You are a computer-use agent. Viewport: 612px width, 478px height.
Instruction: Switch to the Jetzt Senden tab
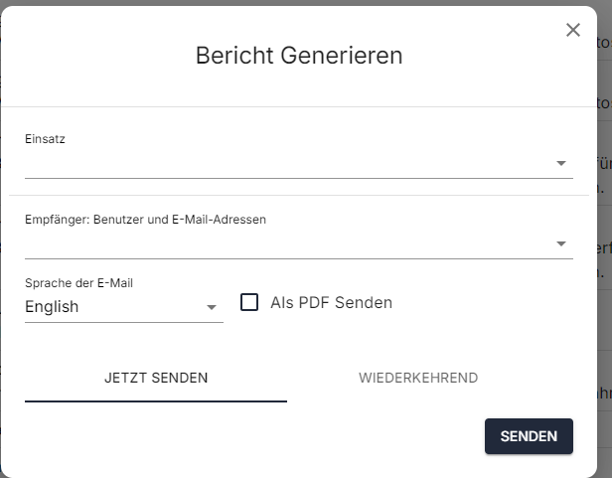tap(156, 379)
